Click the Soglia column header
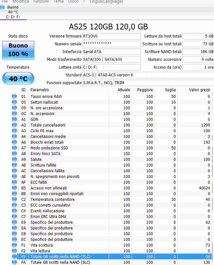Screen dimensions: 214x265 (x=166, y=90)
